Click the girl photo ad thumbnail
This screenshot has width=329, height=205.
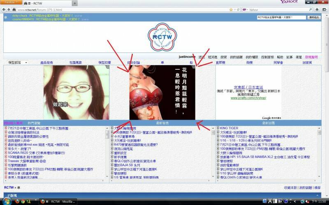click(76, 93)
